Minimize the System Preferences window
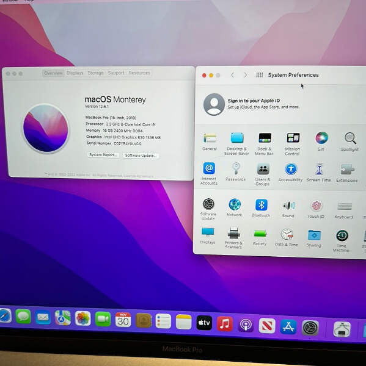Viewport: 366px width, 366px height. point(211,75)
